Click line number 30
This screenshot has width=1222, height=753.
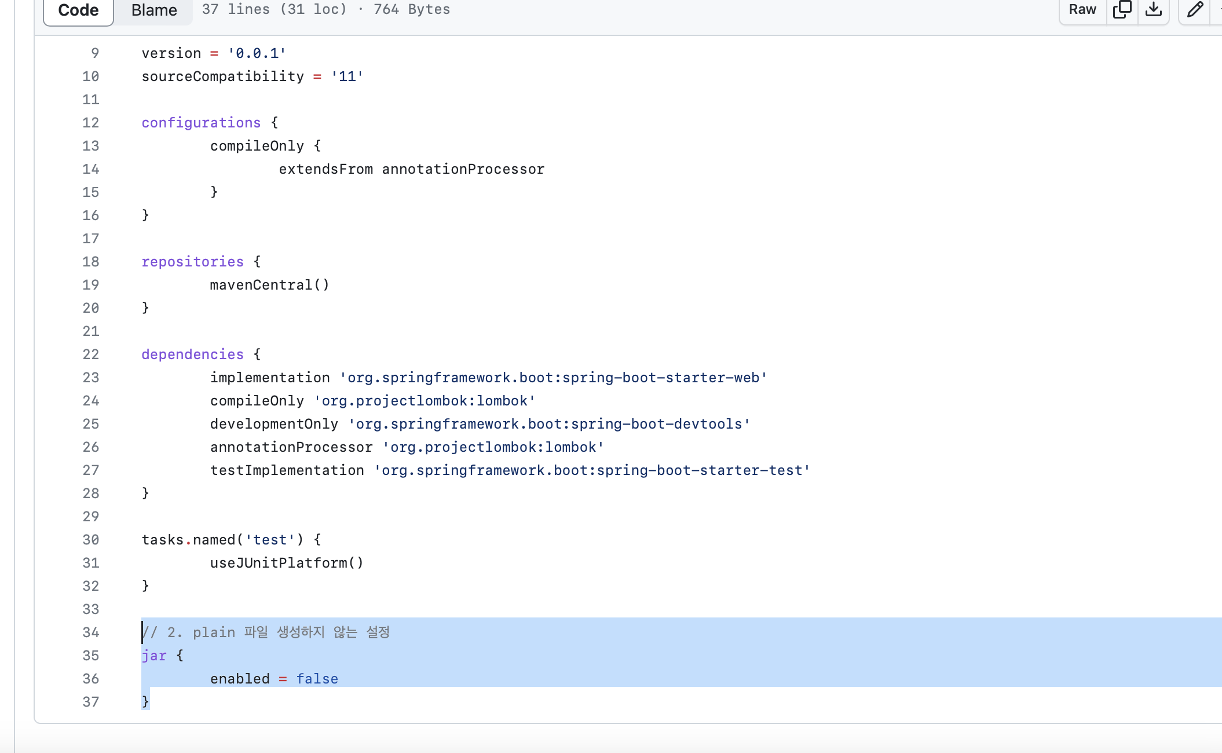(x=91, y=540)
